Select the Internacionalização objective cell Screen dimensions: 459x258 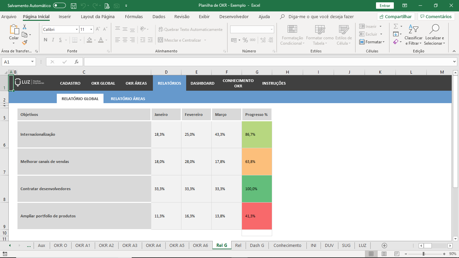coord(84,134)
